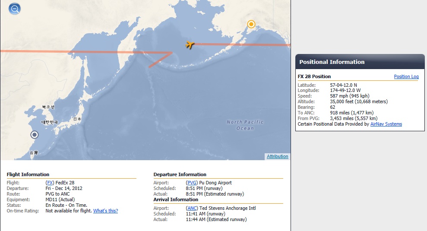Viewport: 427px width, 231px height.
Task: Click the zoom out magnifier icon
Action: tap(15, 9)
